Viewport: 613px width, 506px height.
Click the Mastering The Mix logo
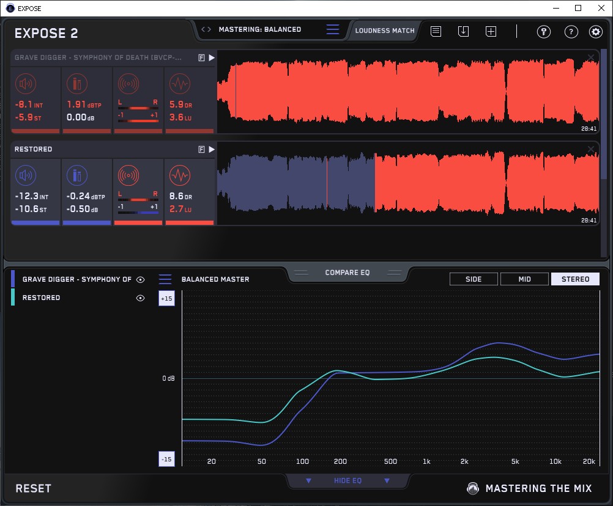529,488
